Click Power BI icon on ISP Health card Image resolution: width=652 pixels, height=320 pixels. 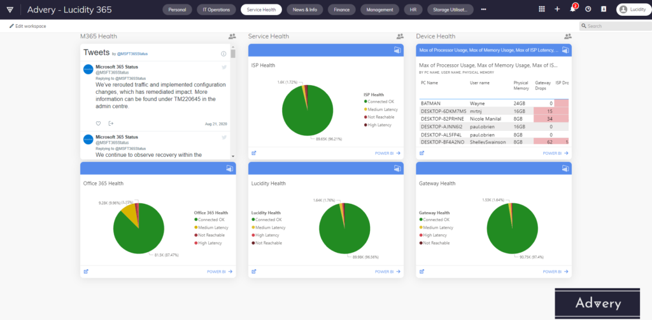[x=397, y=50]
